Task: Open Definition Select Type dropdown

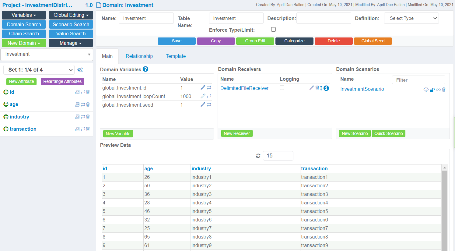Action: 411,18
